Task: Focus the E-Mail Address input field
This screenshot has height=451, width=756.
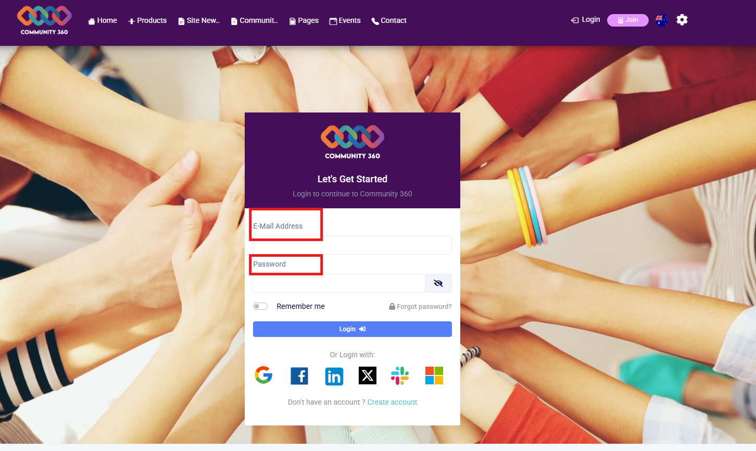Action: tap(352, 245)
